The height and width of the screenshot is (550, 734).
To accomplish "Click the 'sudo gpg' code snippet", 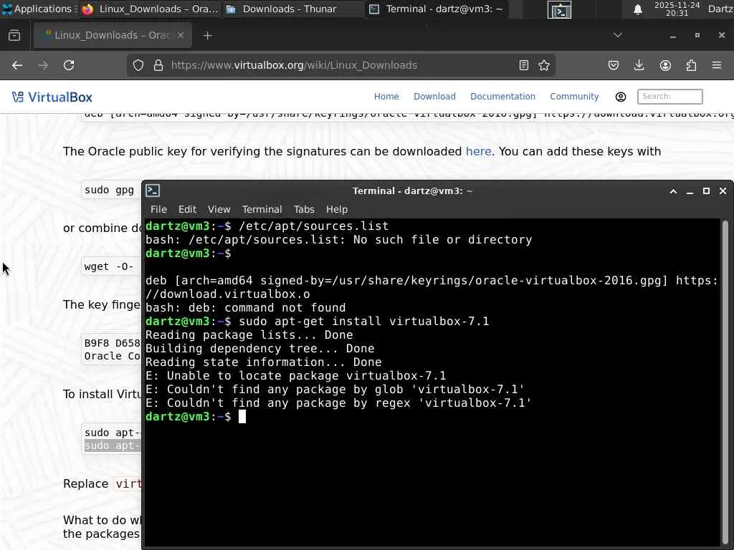I will click(x=109, y=190).
